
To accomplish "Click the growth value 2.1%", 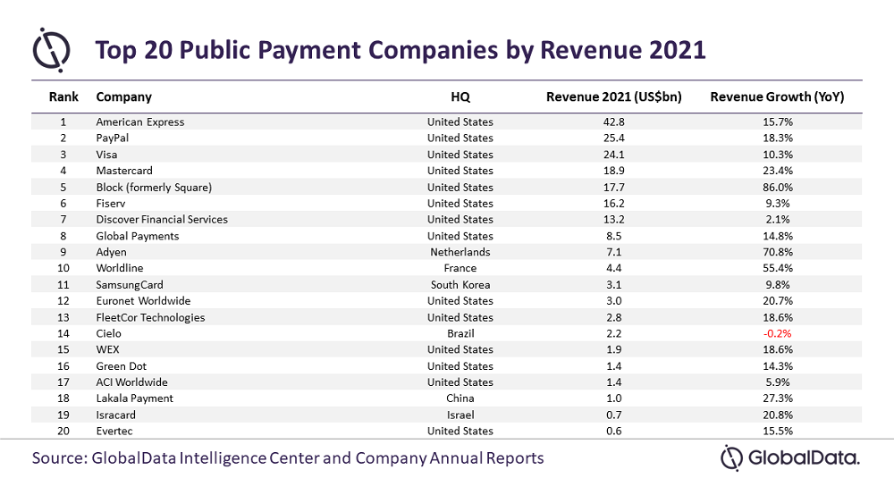I will (x=777, y=220).
